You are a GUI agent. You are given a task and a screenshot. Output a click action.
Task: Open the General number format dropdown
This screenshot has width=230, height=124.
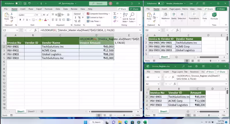click(83, 14)
